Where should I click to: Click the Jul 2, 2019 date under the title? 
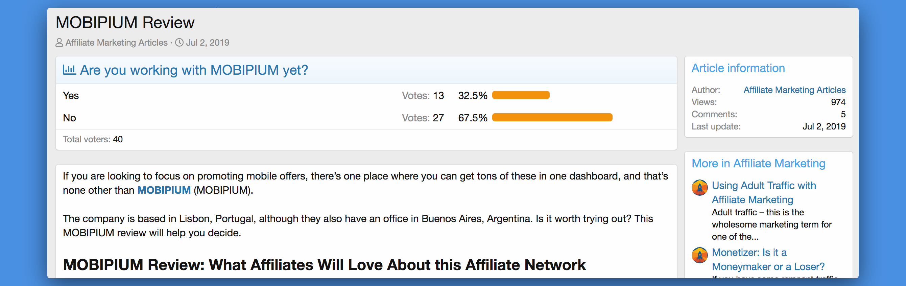pos(208,43)
